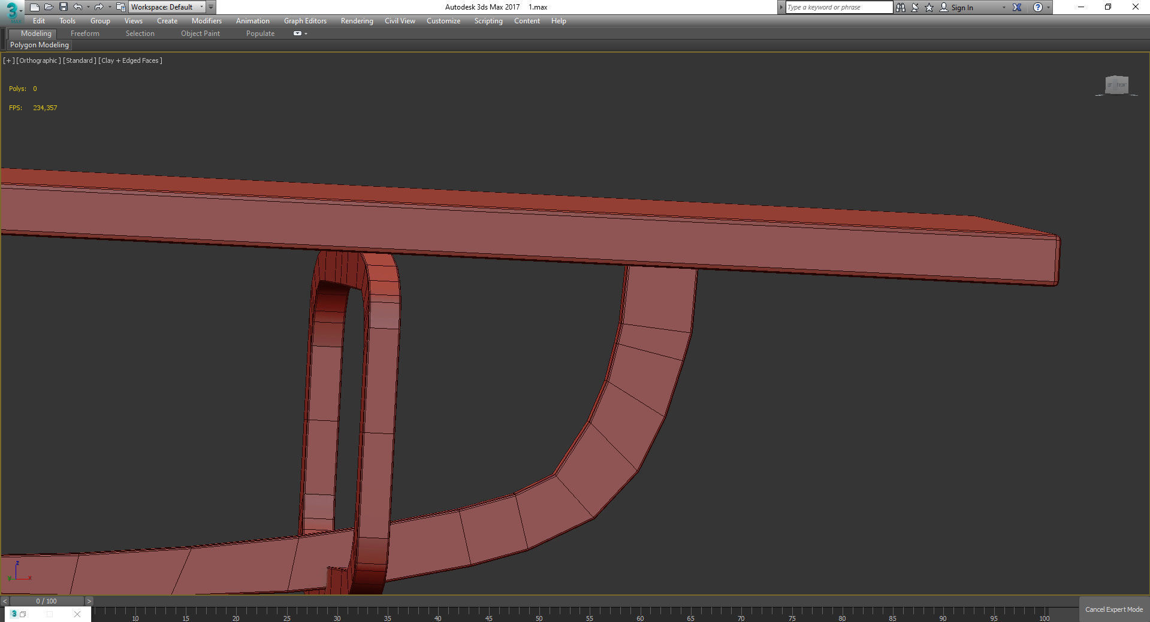Click the 0 / 100 time slider
Image resolution: width=1150 pixels, height=622 pixels.
(47, 601)
